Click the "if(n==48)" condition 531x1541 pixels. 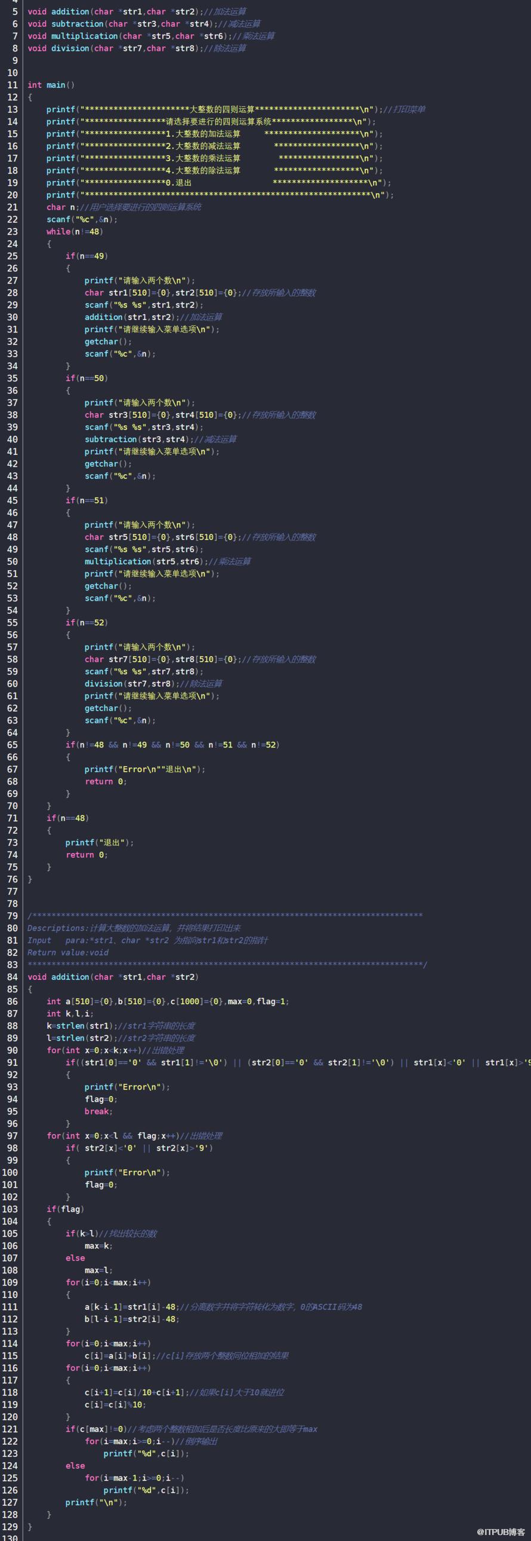67,818
